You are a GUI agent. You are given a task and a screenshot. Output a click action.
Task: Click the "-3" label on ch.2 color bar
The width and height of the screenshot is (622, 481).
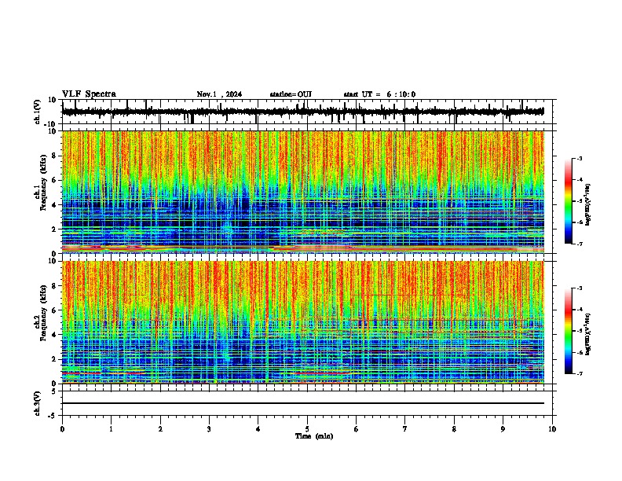click(x=580, y=288)
